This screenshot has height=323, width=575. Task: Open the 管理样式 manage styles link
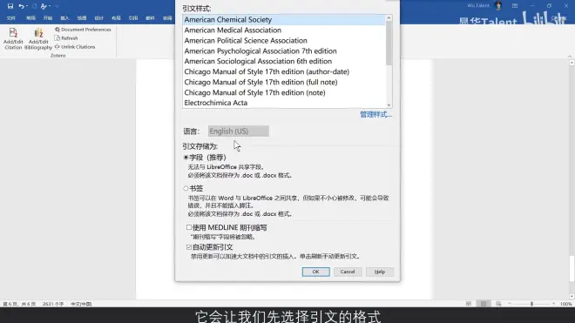click(375, 114)
